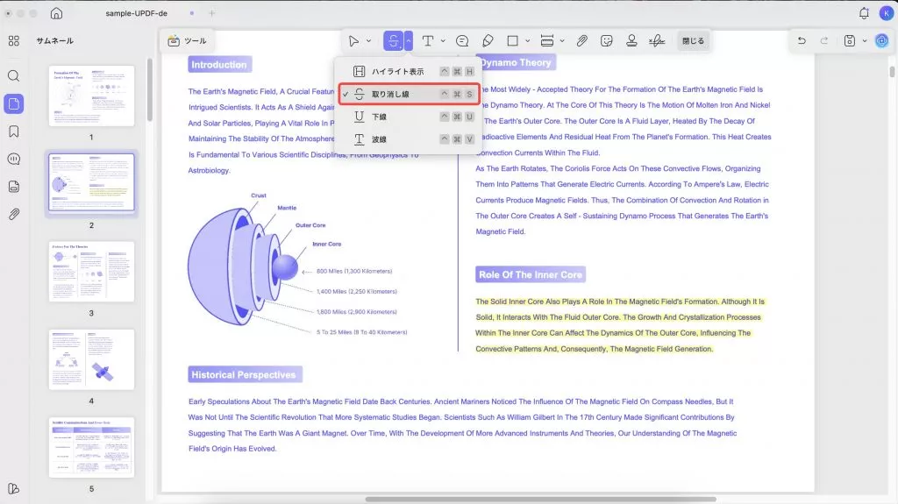
Task: Open the user account avatar K
Action: pyautogui.click(x=886, y=12)
